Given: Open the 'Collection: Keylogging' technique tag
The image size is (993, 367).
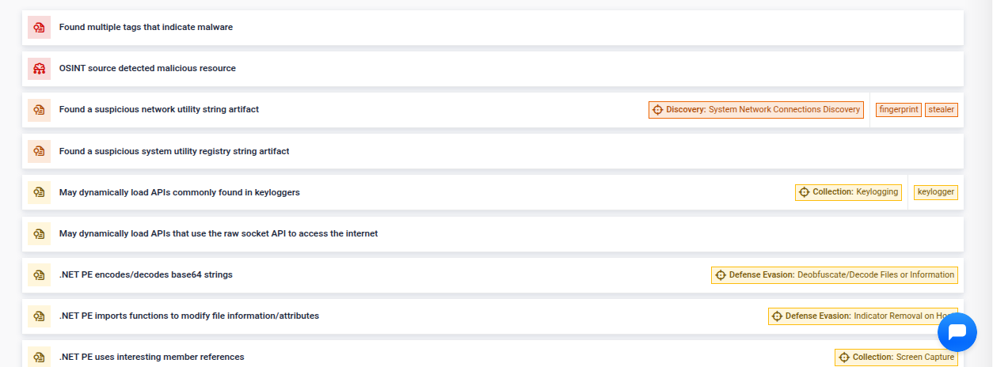Looking at the screenshot, I should tap(848, 192).
